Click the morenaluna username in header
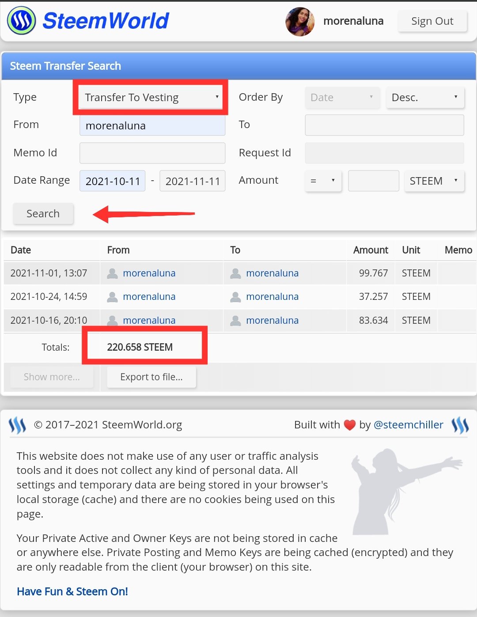 point(353,21)
